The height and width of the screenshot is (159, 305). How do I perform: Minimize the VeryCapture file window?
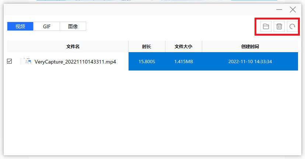tap(279, 10)
